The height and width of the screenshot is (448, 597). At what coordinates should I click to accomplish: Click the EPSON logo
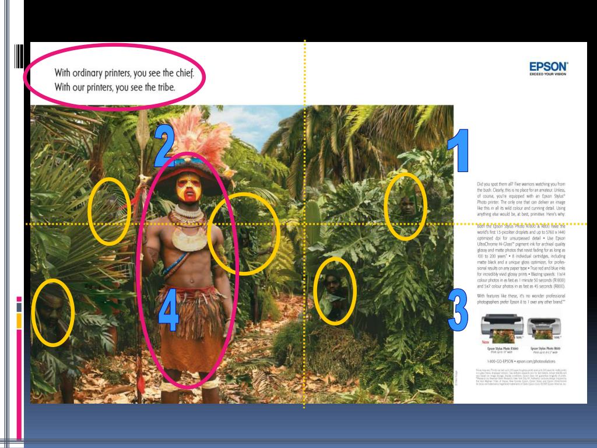pyautogui.click(x=549, y=66)
